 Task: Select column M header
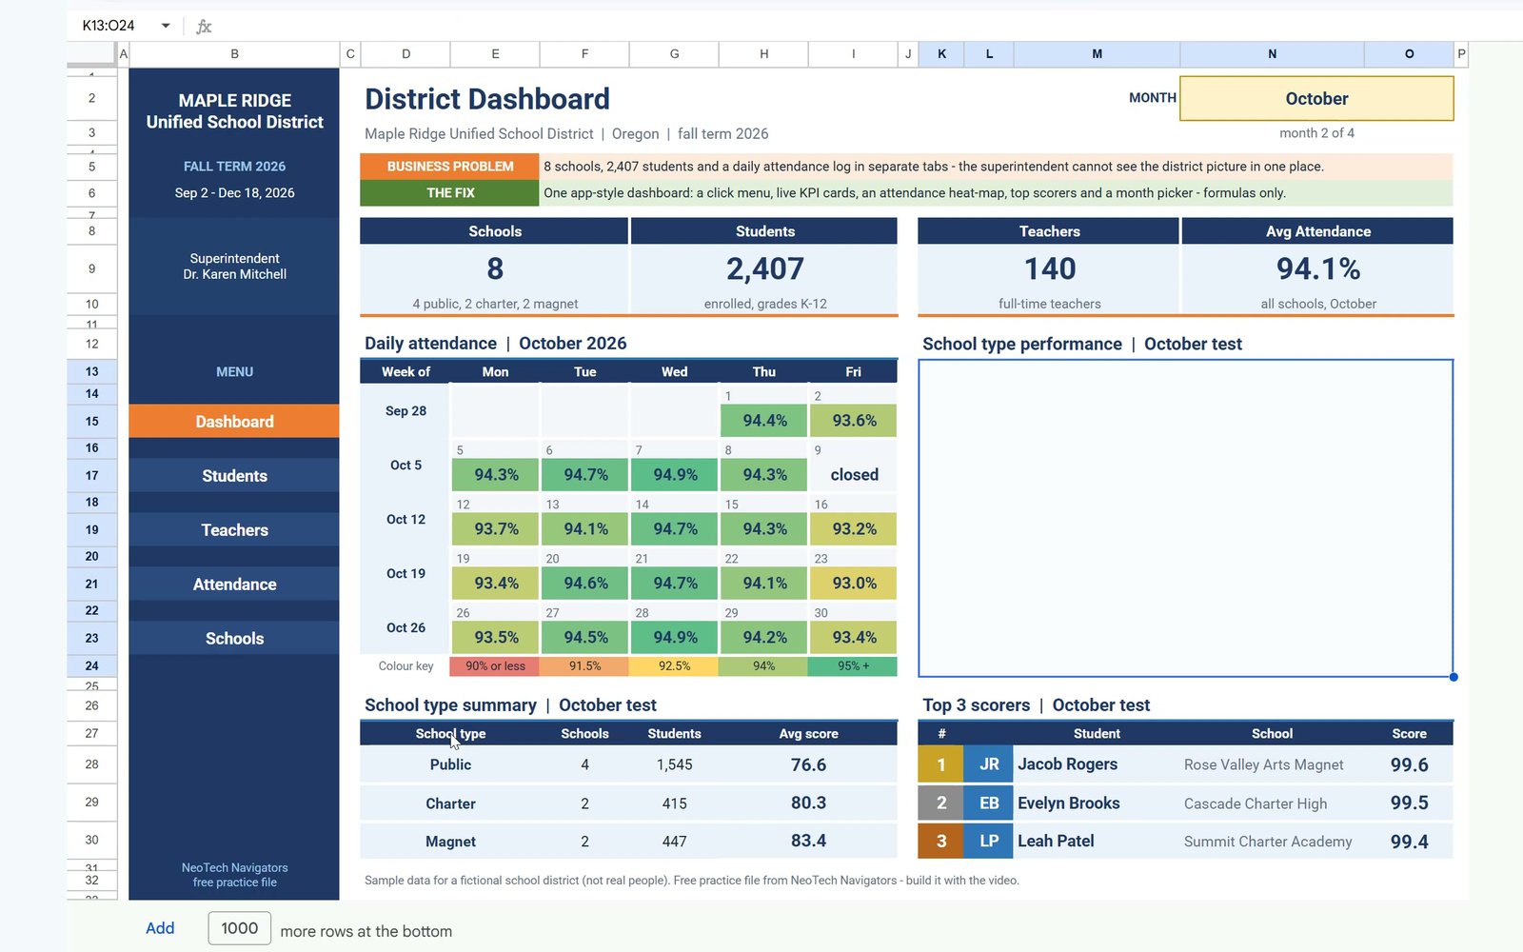click(1097, 54)
